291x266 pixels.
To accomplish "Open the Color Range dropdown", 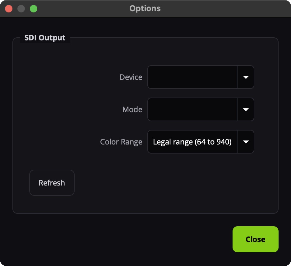I will [x=201, y=142].
